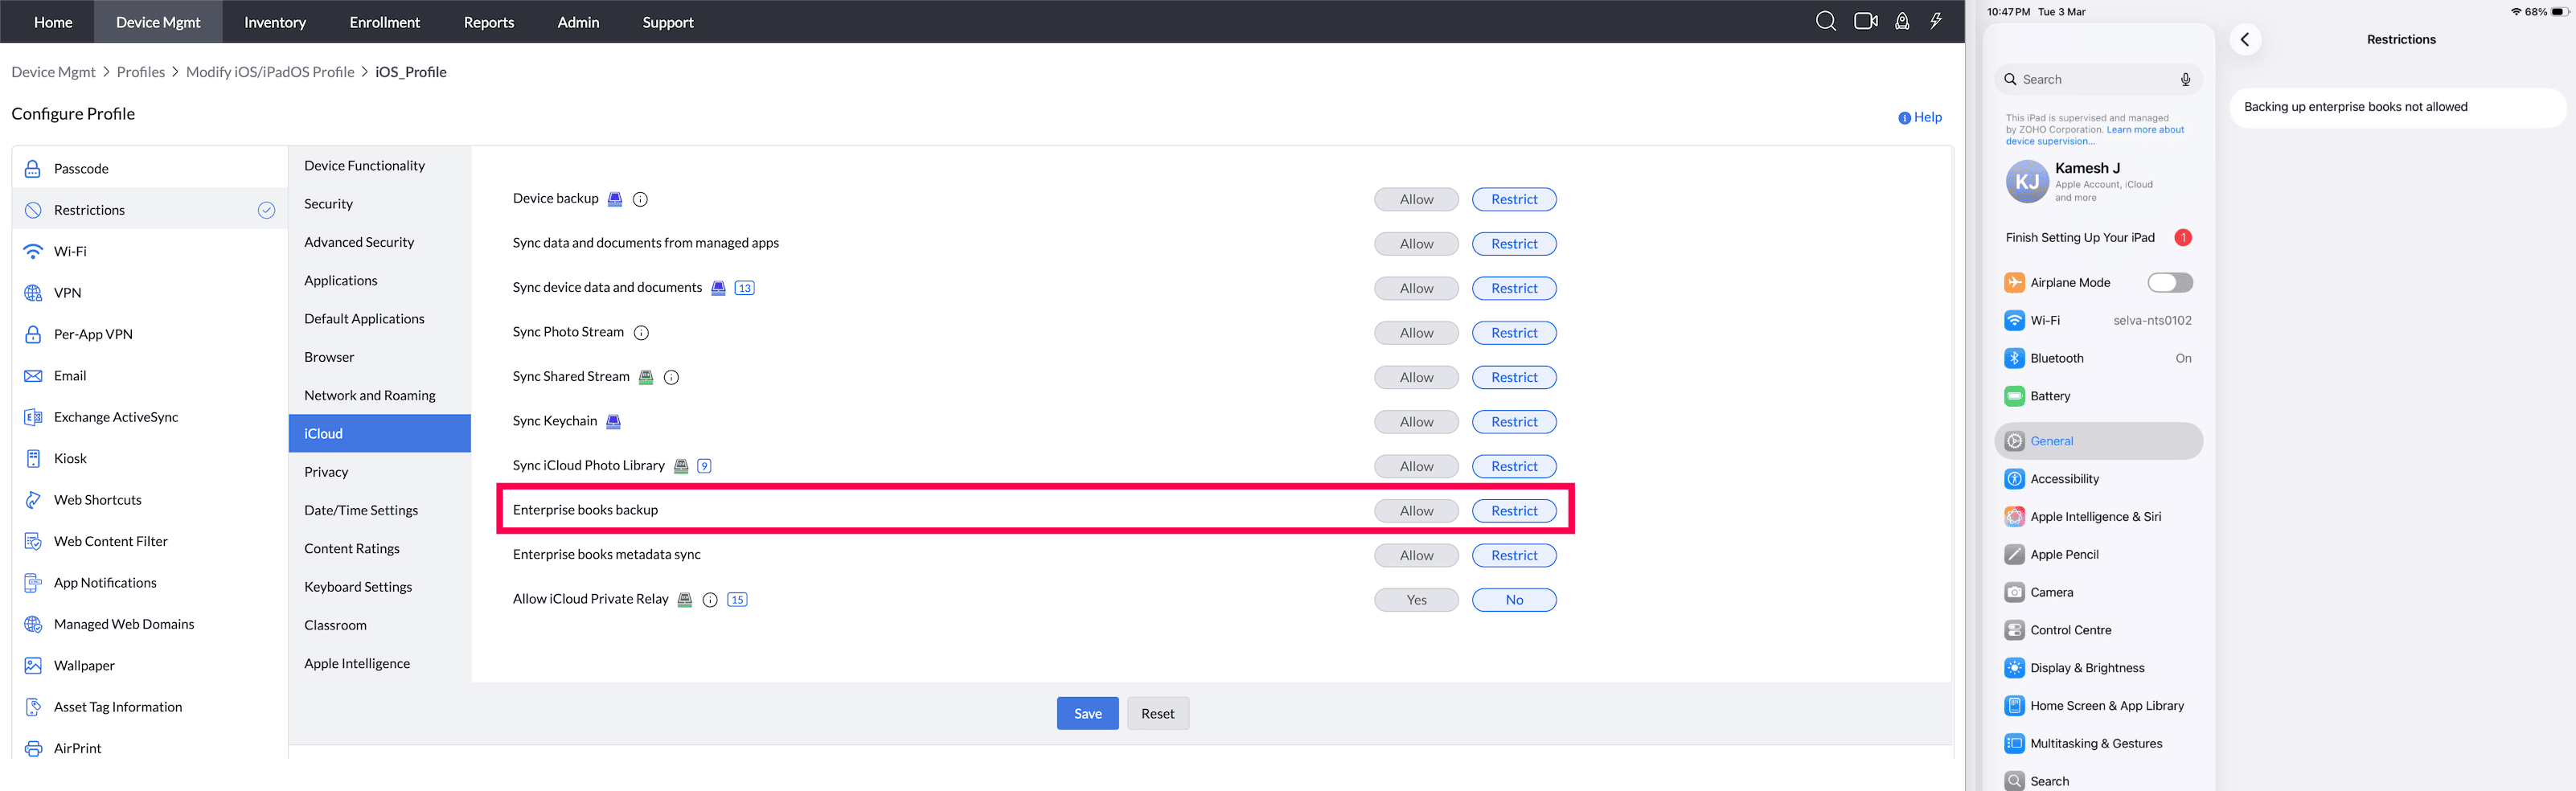Open the Device Mgmt top menu
The width and height of the screenshot is (2576, 791).
(158, 22)
